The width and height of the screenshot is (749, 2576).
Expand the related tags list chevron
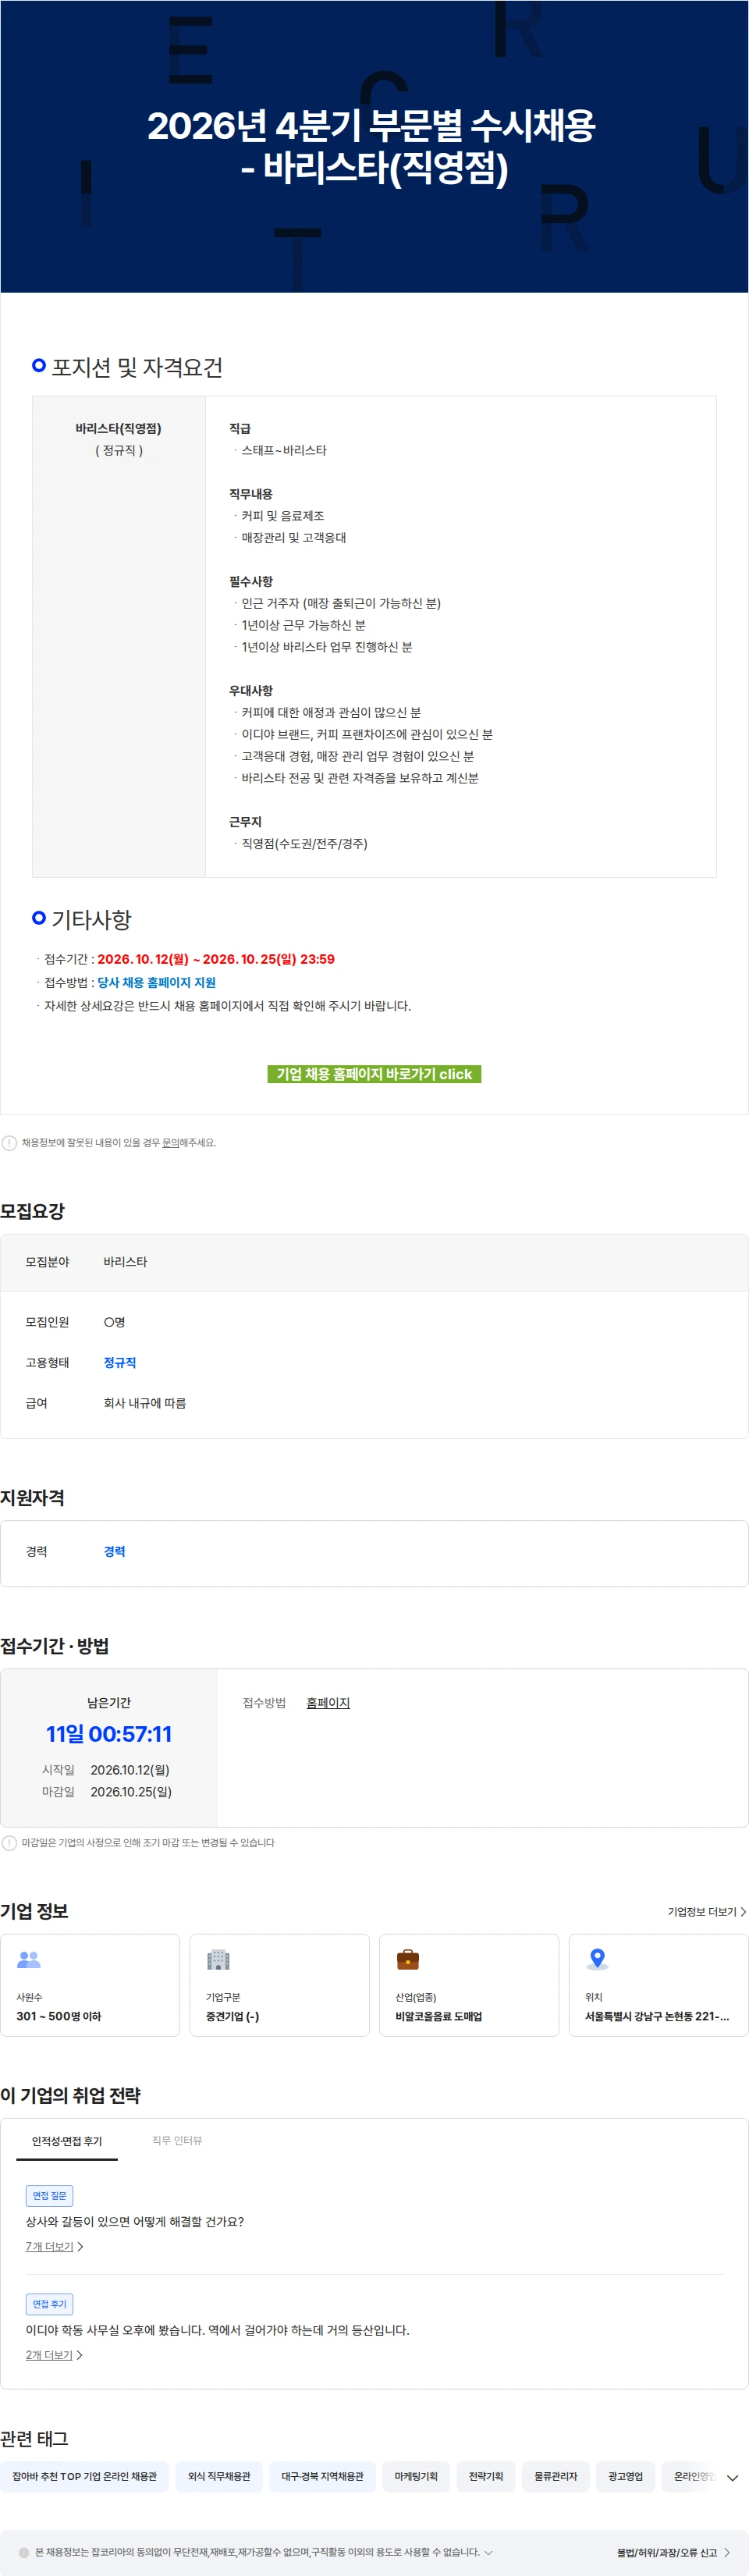(x=732, y=2477)
